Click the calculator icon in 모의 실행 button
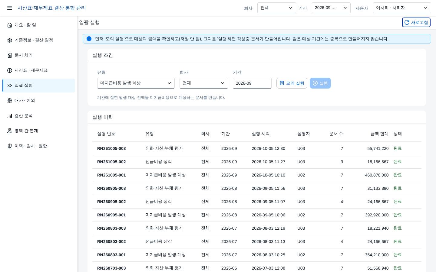Viewport: 436px width, 272px height. [282, 83]
